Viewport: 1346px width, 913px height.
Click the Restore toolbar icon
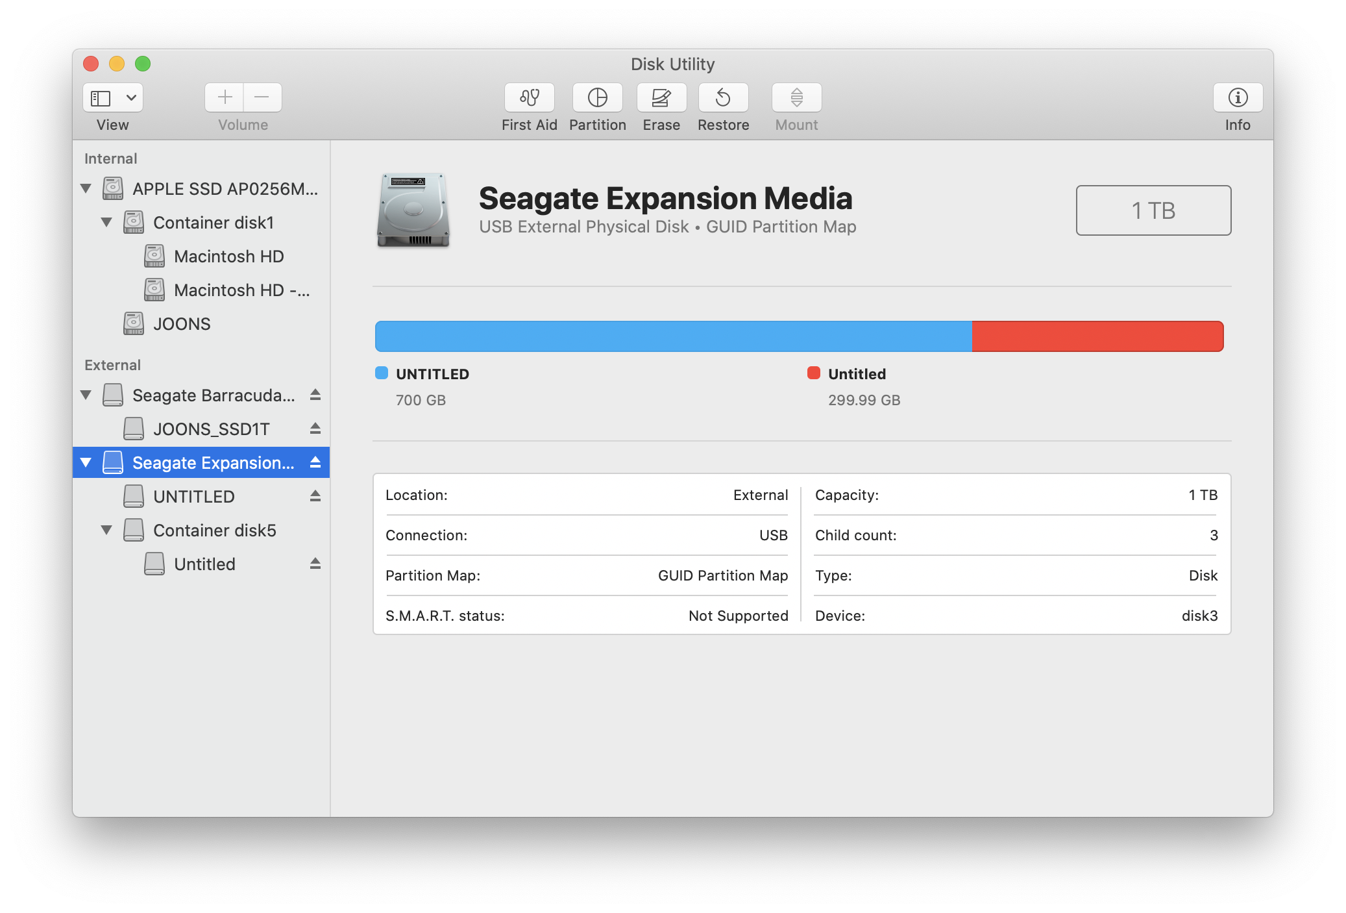723,97
